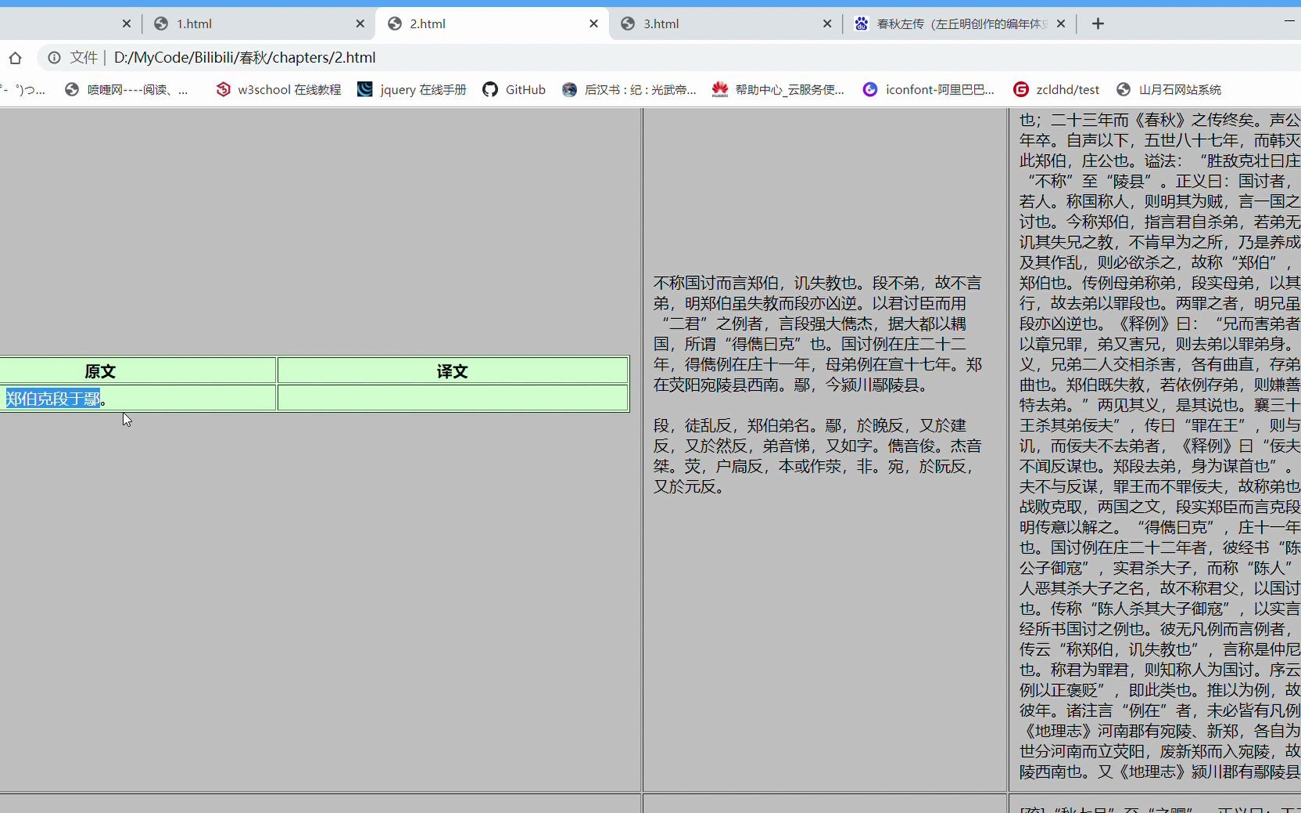Open the zcldhd/test bookmark
Image resolution: width=1301 pixels, height=813 pixels.
pos(1056,90)
